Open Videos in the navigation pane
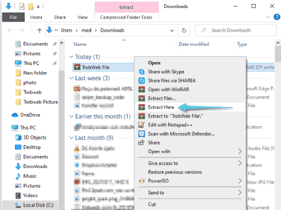Screen dimensions: 281x210 (x=30, y=196)
